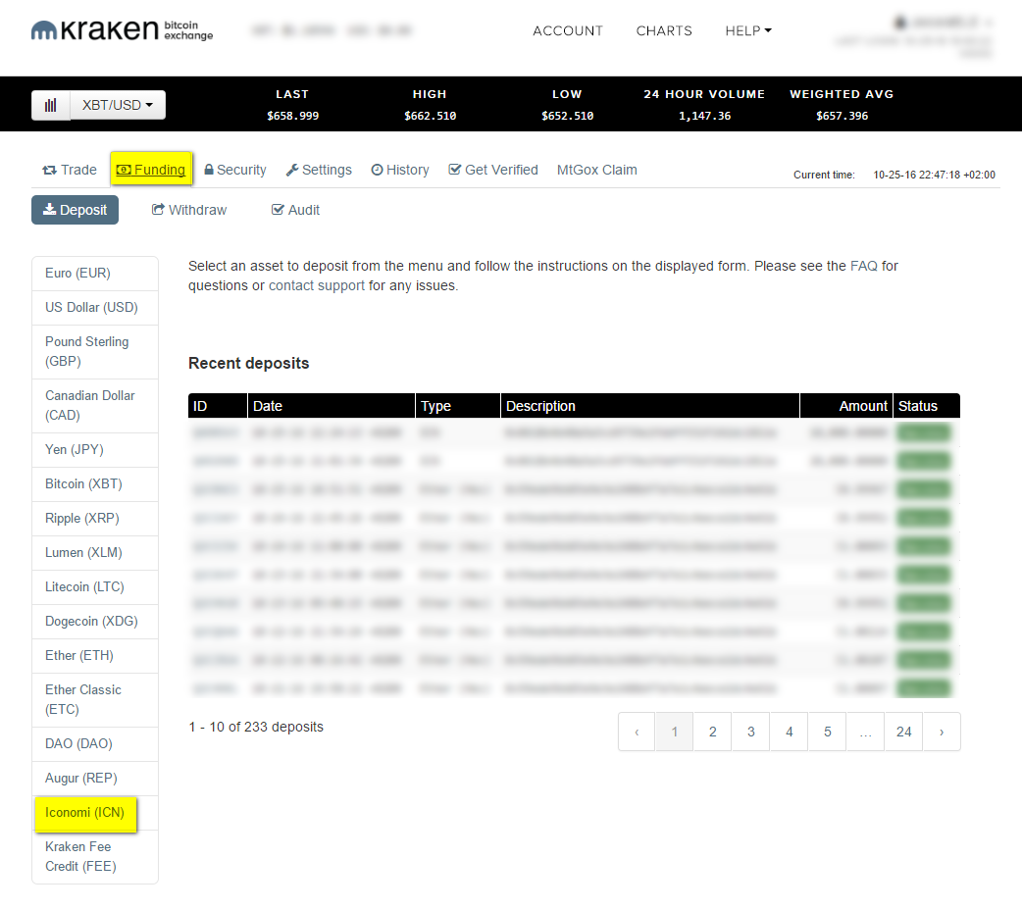The height and width of the screenshot is (910, 1022).
Task: Click the ID column header
Action: (218, 406)
